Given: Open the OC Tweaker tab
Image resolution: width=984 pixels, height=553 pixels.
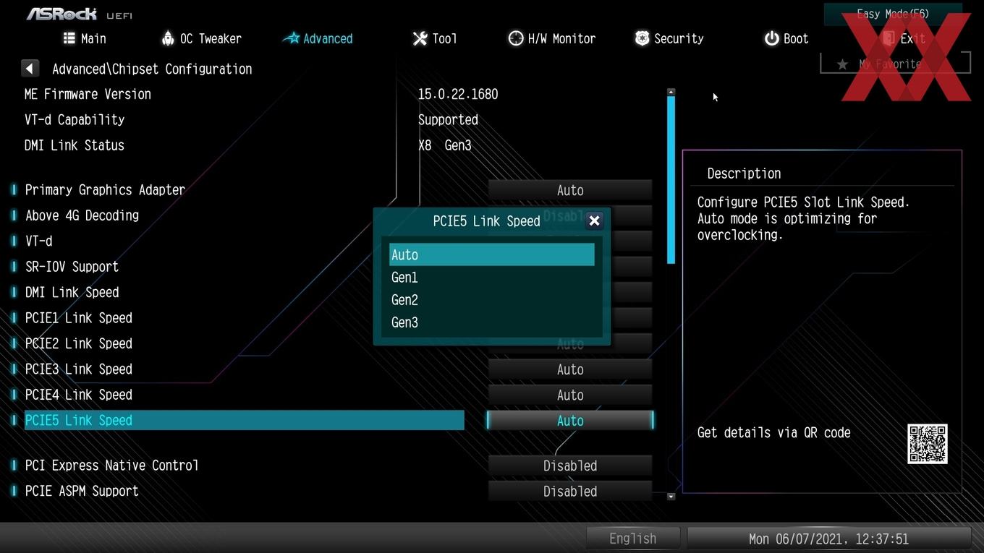Looking at the screenshot, I should coord(200,38).
